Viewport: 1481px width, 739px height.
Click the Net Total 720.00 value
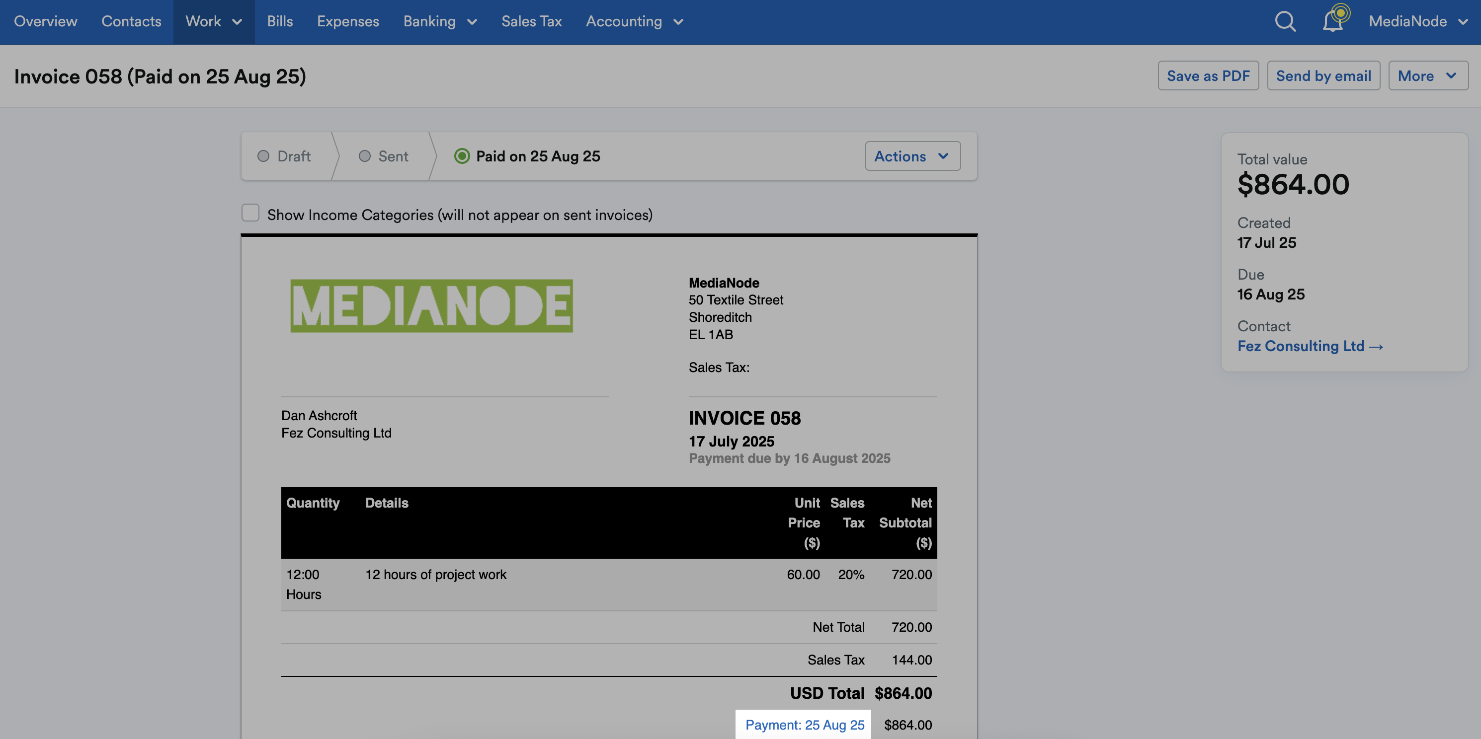pos(912,628)
